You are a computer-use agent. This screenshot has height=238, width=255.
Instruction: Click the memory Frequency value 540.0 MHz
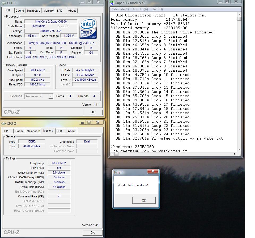[59, 163]
